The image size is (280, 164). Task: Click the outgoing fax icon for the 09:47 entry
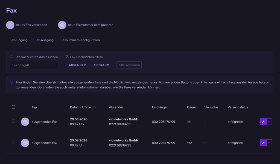(x=25, y=122)
